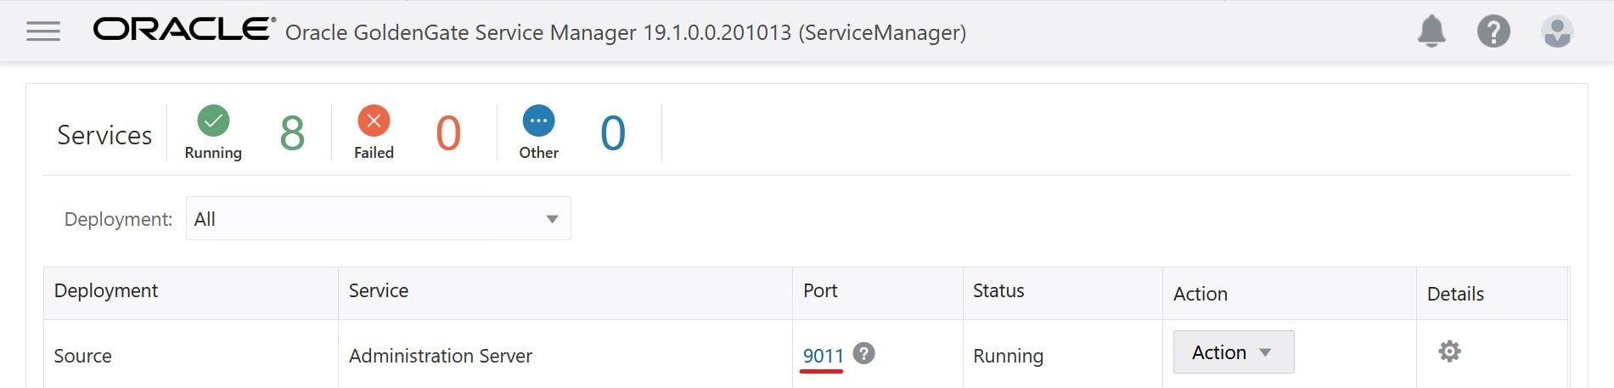Click the Port column header
This screenshot has width=1614, height=388.
point(820,291)
